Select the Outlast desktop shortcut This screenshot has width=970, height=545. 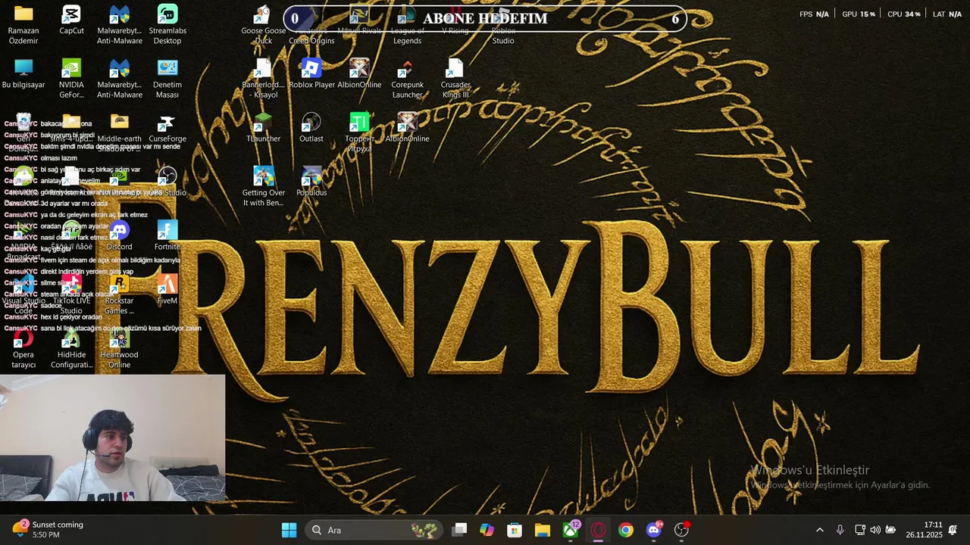coord(311,129)
